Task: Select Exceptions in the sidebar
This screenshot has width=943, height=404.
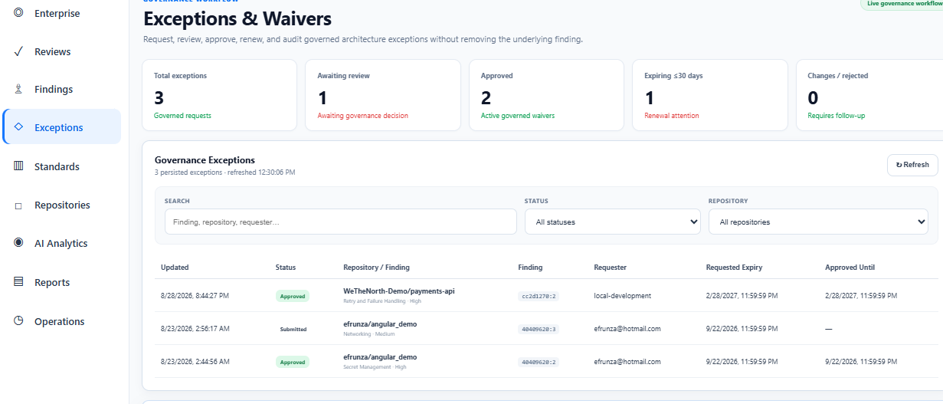Action: [61, 127]
